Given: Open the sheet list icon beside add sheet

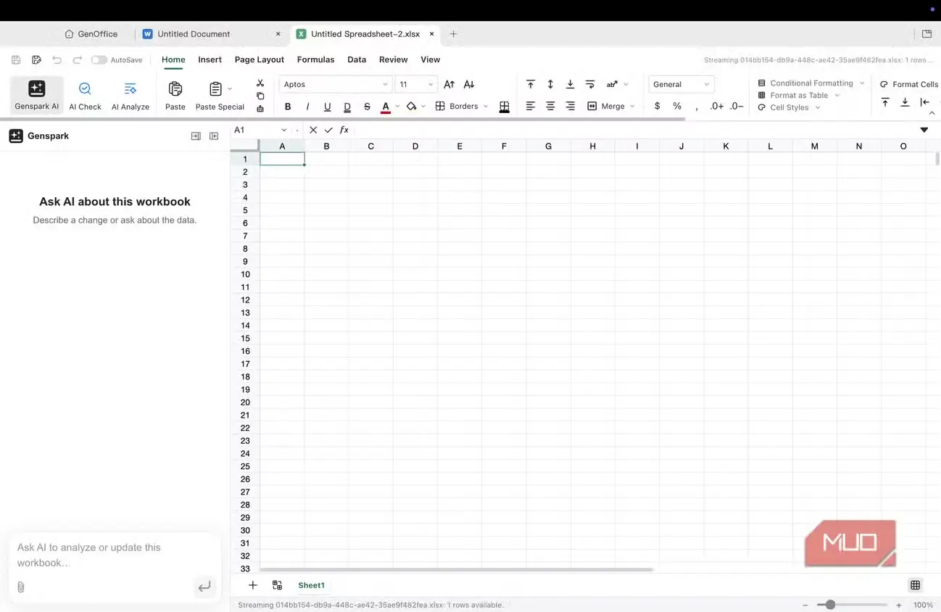Looking at the screenshot, I should [277, 585].
